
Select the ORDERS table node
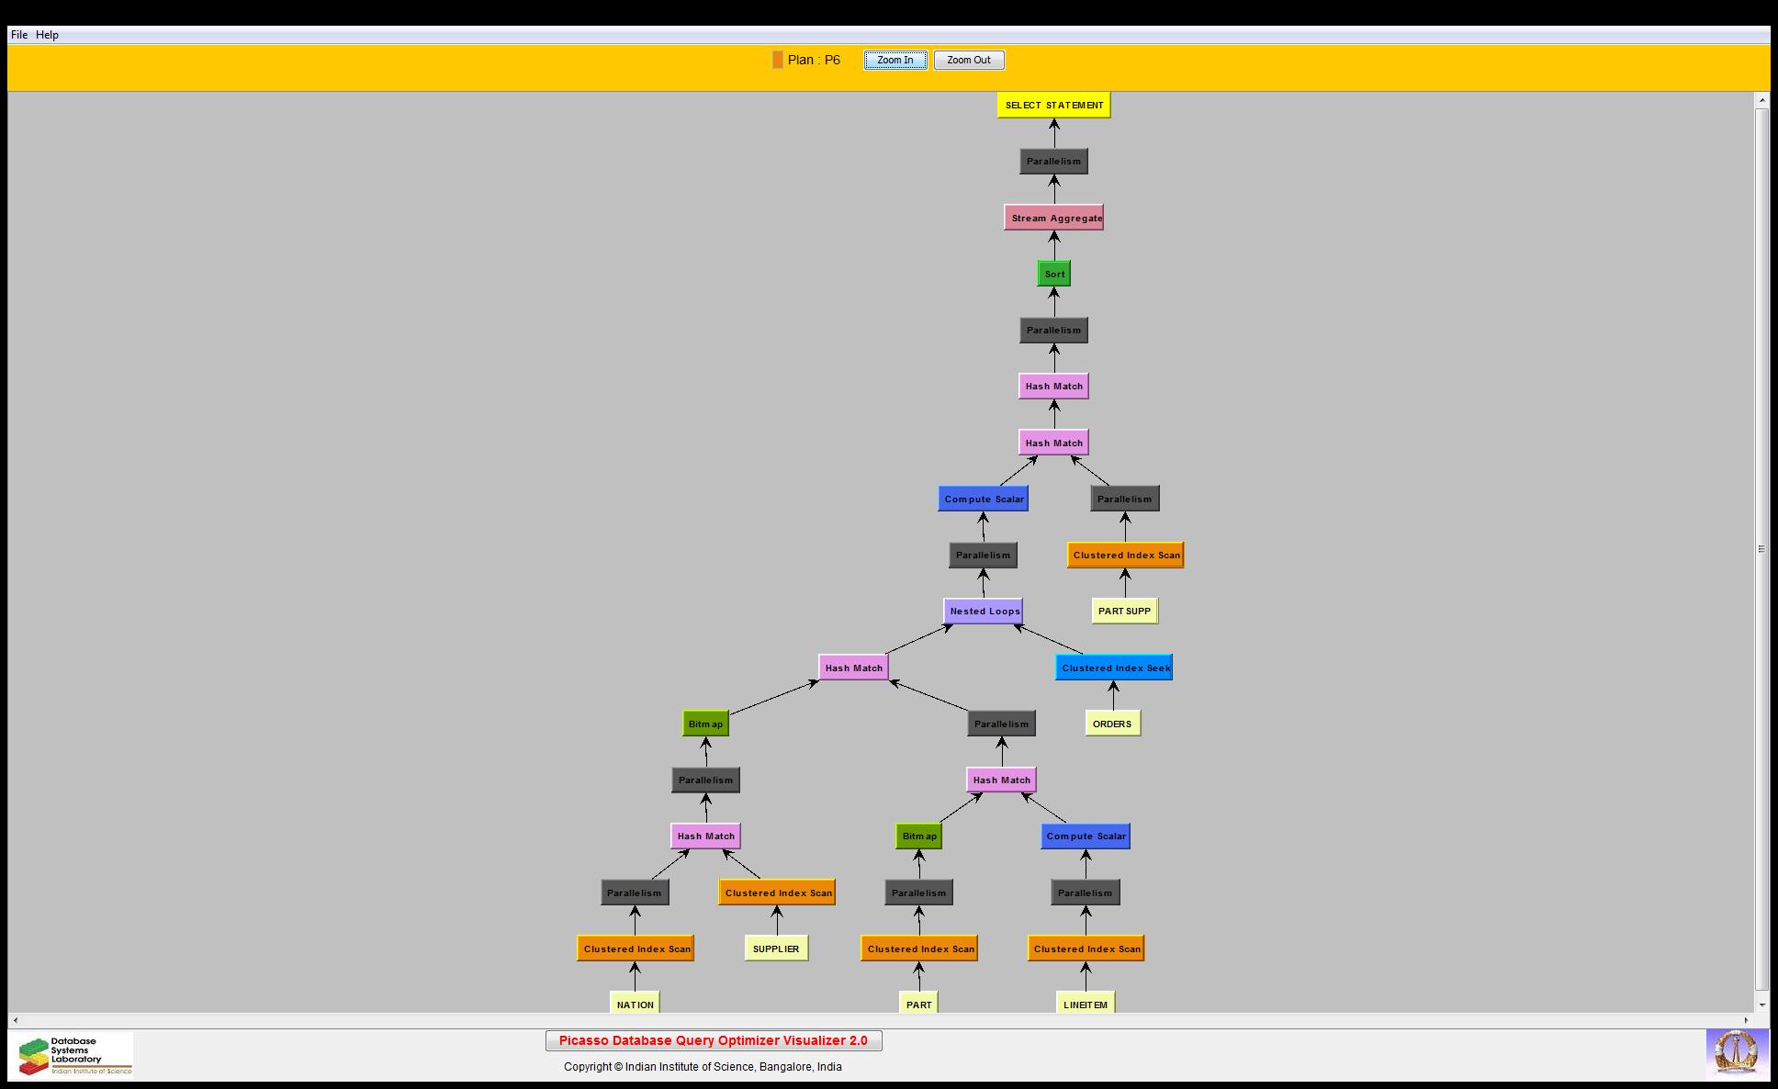coord(1112,724)
